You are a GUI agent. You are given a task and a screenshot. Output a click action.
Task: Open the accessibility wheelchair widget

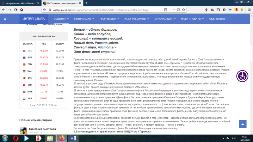pos(242,76)
